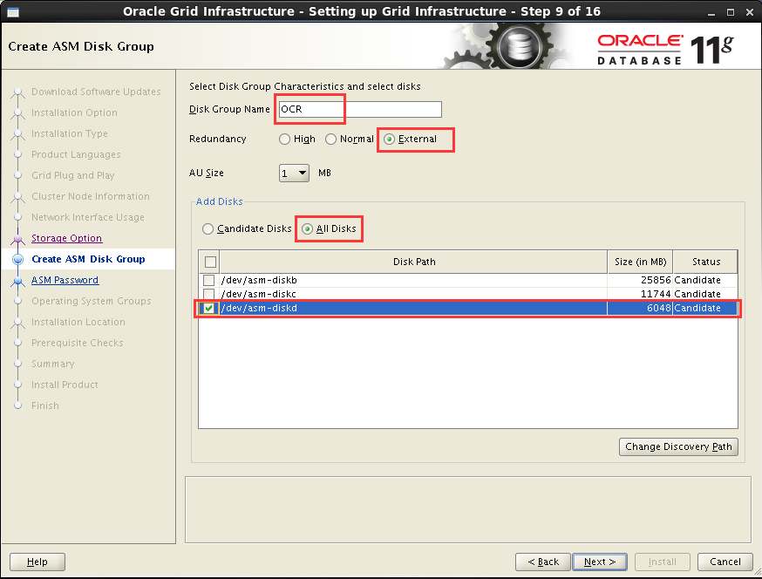Close the installer window
Image resolution: width=762 pixels, height=579 pixels.
tap(750, 12)
